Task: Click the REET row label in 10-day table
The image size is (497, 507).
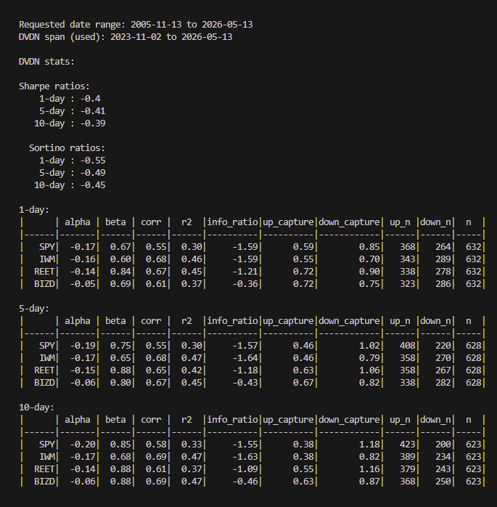Action: click(x=44, y=469)
